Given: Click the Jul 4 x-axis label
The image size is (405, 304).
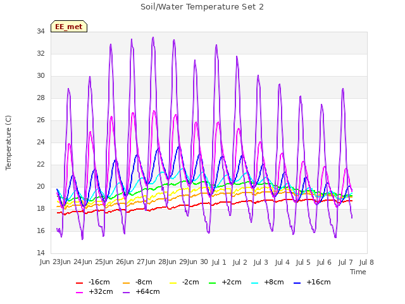Looking at the screenshot, I should point(282,262).
